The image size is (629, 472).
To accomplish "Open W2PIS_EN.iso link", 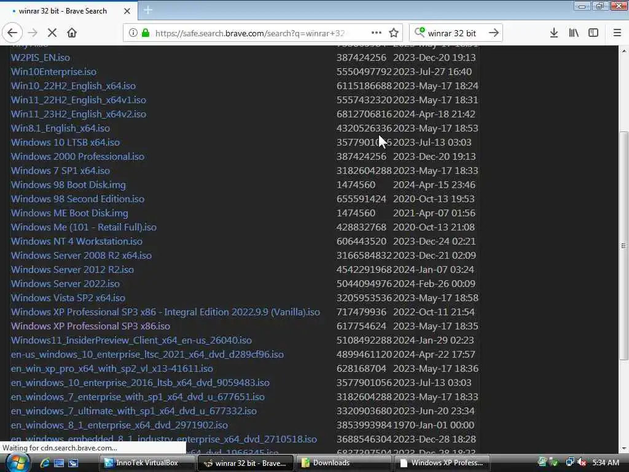I will 41,57.
